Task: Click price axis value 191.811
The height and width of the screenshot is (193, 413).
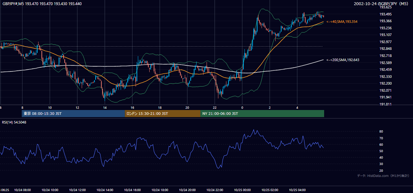Action: (x=385, y=104)
